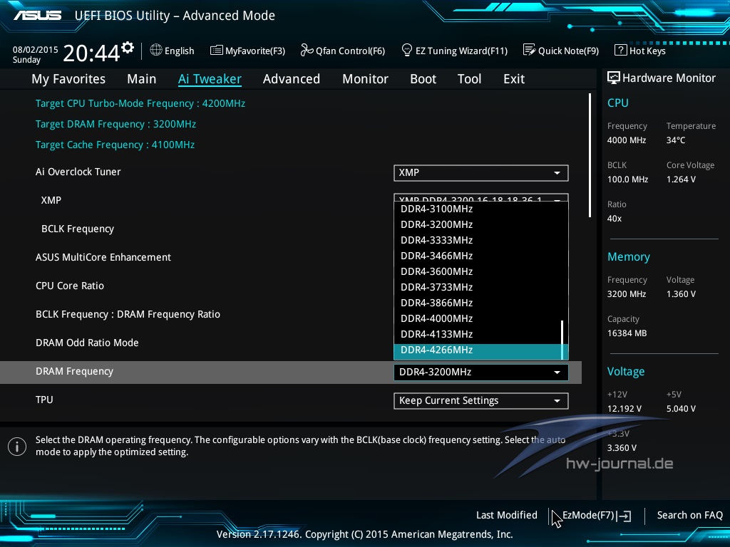Screen dimensions: 730x547
Task: Click Target CPU Turbo-Mode Frequency text
Action: click(x=140, y=103)
